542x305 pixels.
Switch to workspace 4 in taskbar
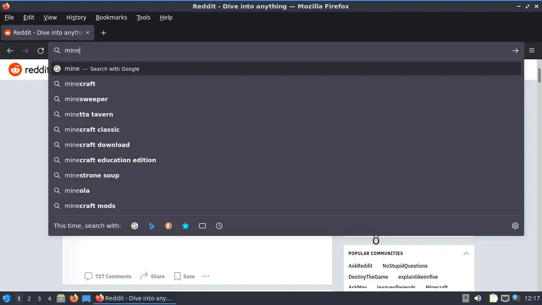[x=49, y=298]
